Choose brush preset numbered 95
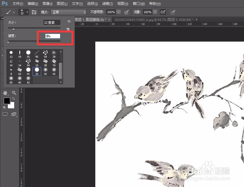The height and width of the screenshot is (187, 244). [x=37, y=54]
